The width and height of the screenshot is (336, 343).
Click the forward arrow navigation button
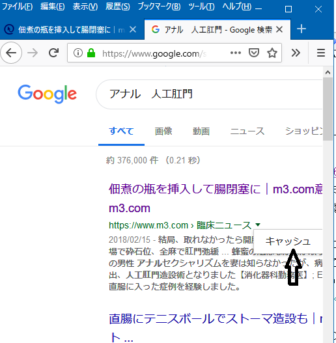(33, 53)
